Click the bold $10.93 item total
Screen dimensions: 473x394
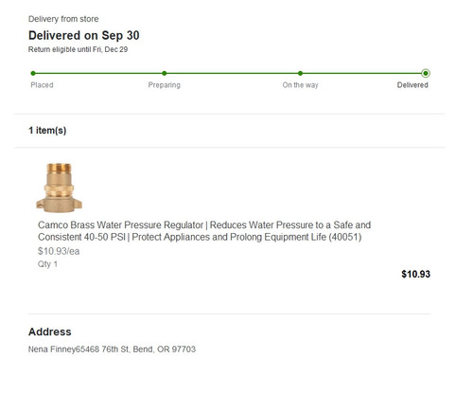click(x=415, y=274)
